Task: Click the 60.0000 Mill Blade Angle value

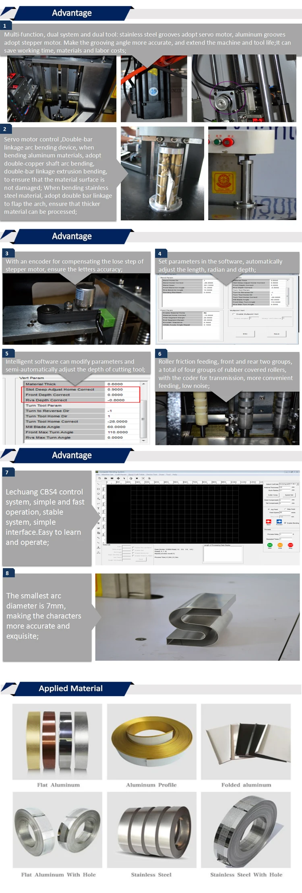Action: point(116,427)
